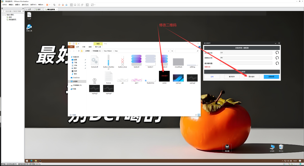Select the weixin image file thumbnail
This screenshot has height=166, width=304.
pos(164,76)
